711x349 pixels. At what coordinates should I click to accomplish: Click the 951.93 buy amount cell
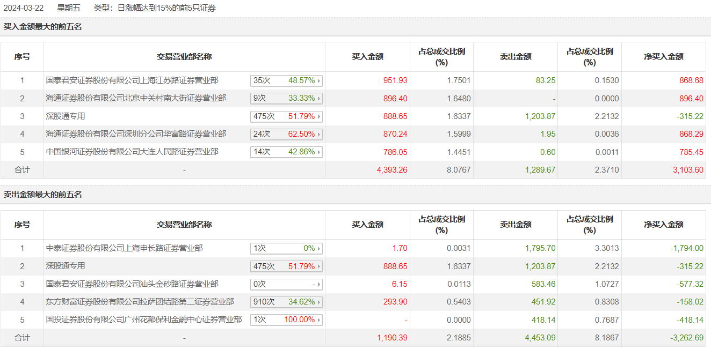(x=395, y=80)
